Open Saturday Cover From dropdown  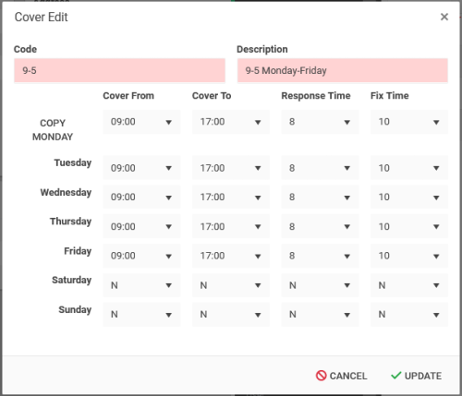pos(141,285)
